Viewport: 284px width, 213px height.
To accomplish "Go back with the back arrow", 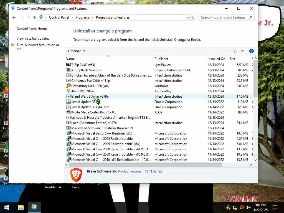I will point(14,17).
